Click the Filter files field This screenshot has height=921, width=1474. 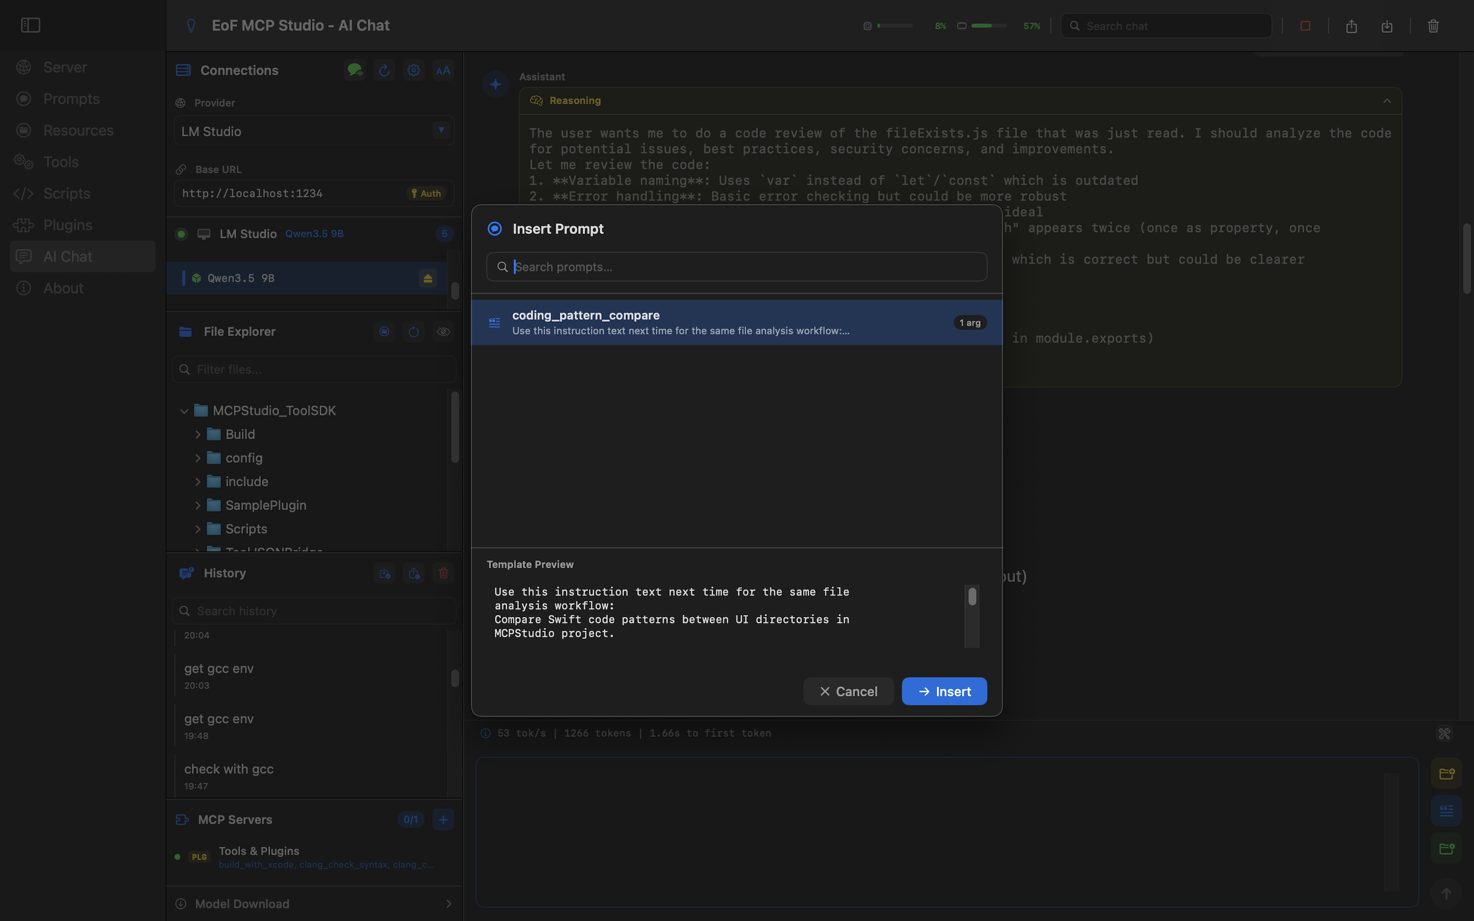pyautogui.click(x=314, y=370)
